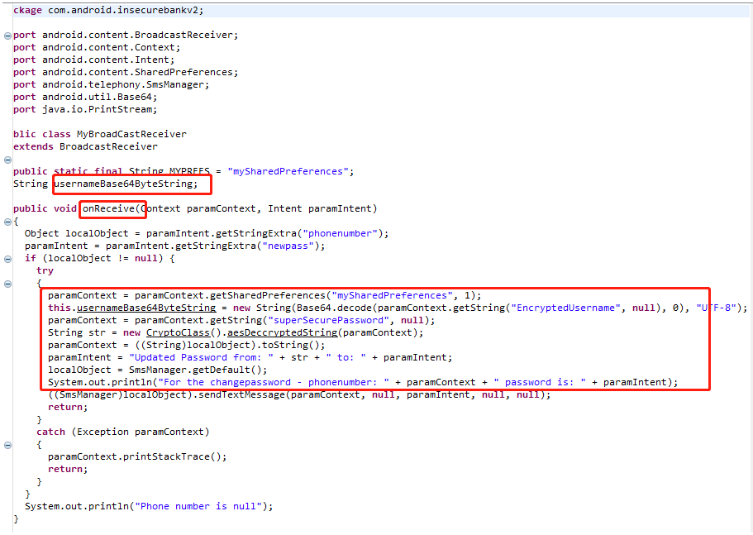Select the android.telephony.SmsManager import line
The image size is (753, 535).
tap(116, 84)
